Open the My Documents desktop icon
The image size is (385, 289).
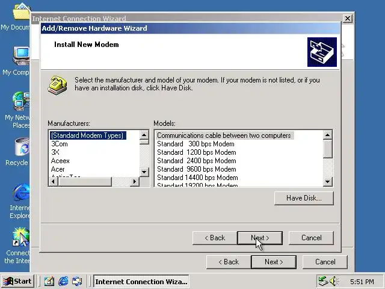coord(21,11)
